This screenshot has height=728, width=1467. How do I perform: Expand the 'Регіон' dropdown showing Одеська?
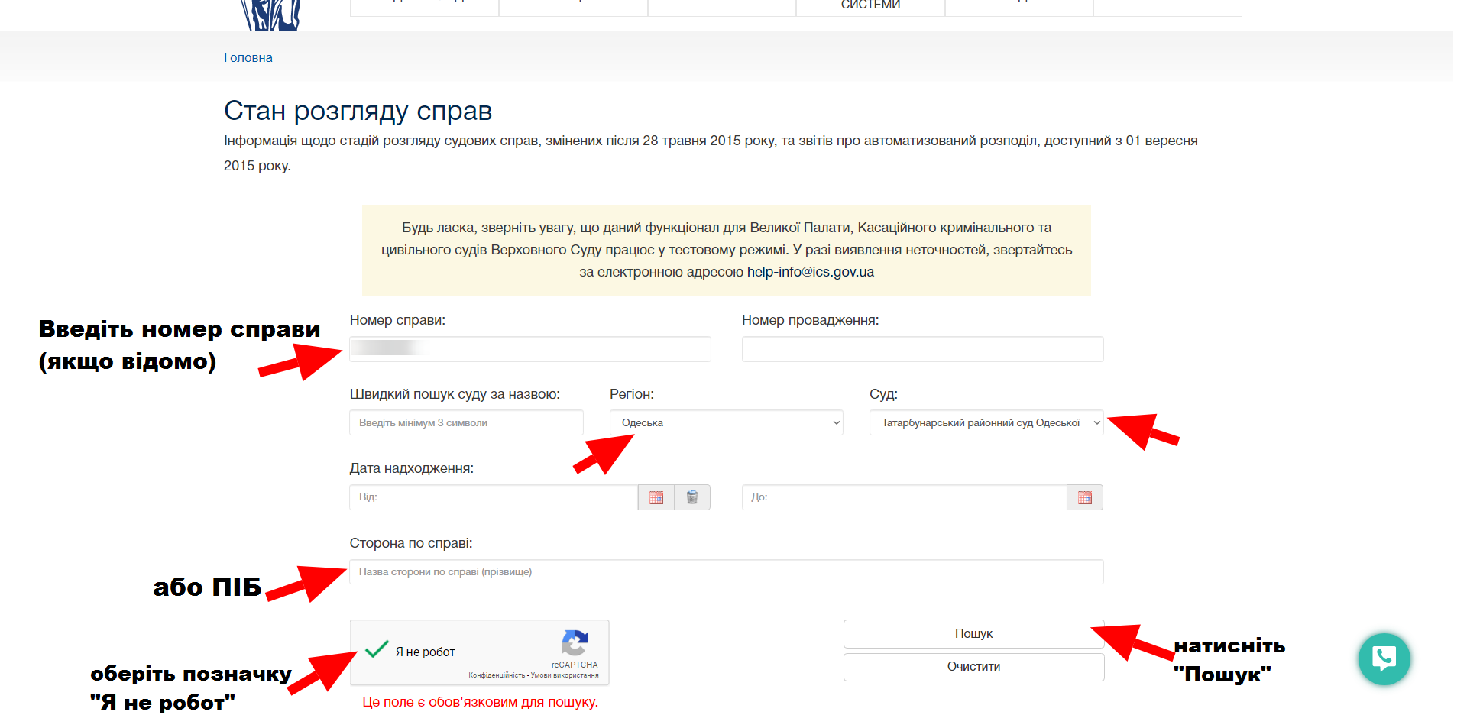pyautogui.click(x=726, y=422)
